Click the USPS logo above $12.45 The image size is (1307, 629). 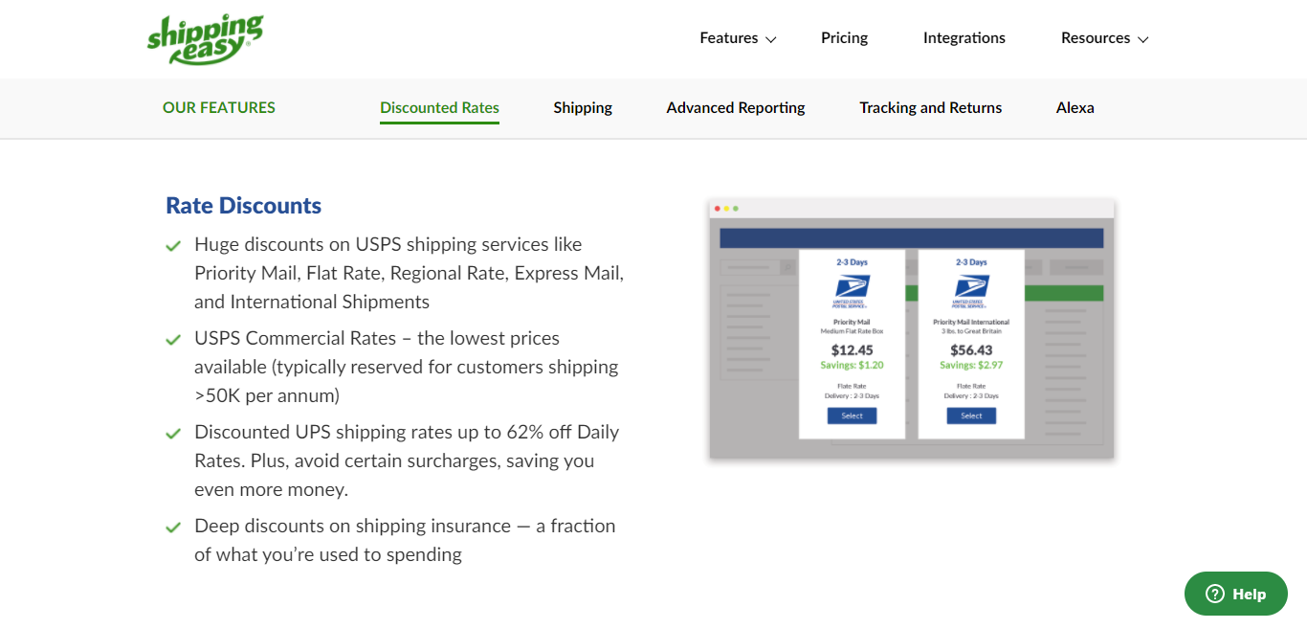[x=852, y=291]
